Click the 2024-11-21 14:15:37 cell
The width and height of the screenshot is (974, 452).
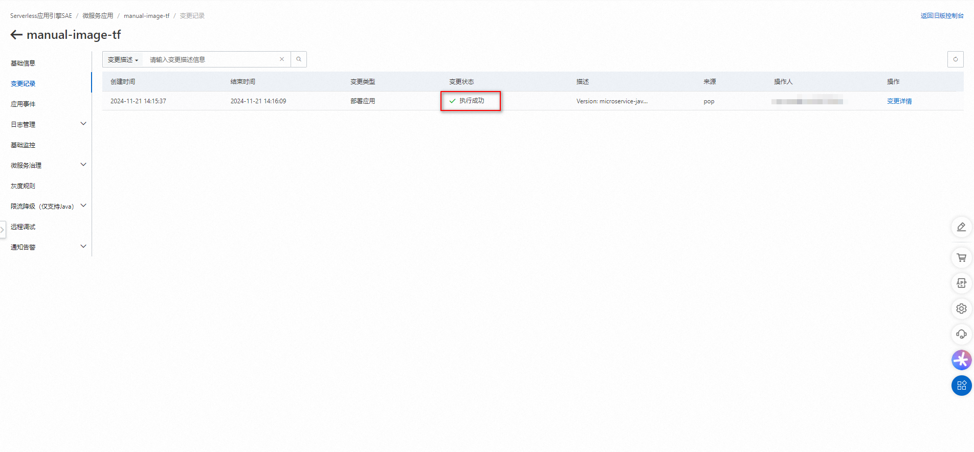138,101
